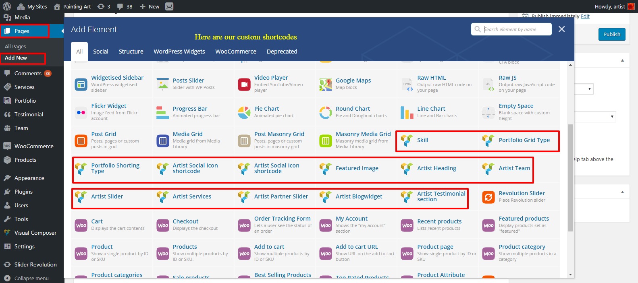The image size is (638, 283).
Task: Switch to the Social tab
Action: (x=101, y=52)
